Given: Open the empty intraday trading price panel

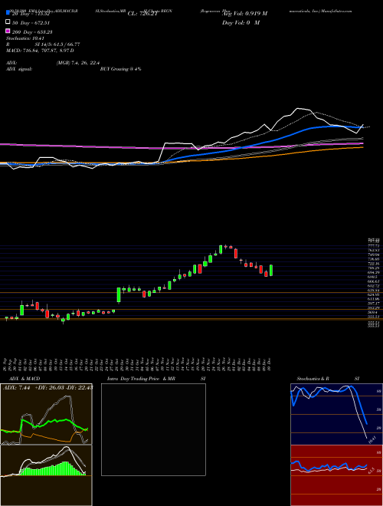Looking at the screenshot, I should tap(153, 429).
